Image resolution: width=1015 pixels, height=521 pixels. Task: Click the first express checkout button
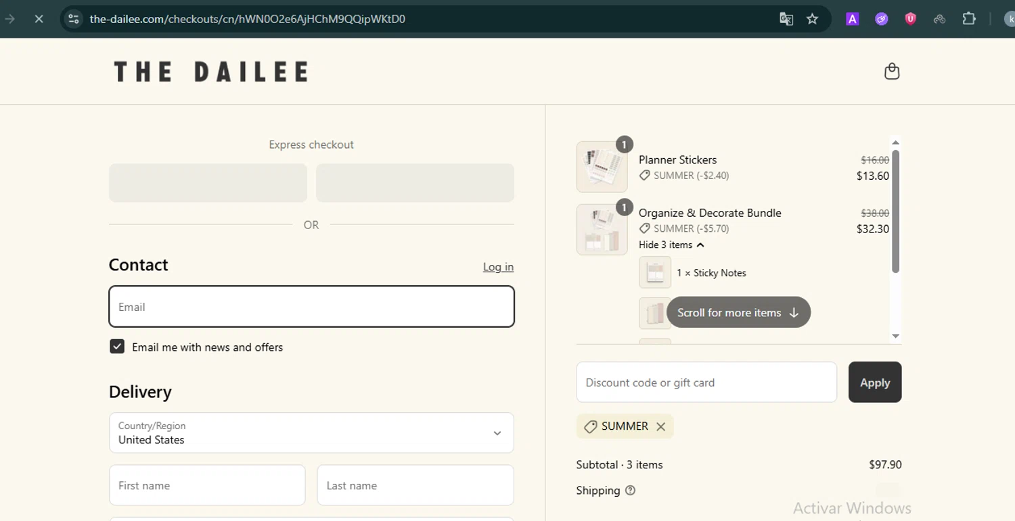coord(208,183)
